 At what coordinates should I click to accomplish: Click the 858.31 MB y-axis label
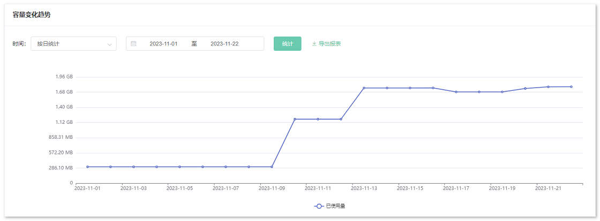(x=62, y=137)
